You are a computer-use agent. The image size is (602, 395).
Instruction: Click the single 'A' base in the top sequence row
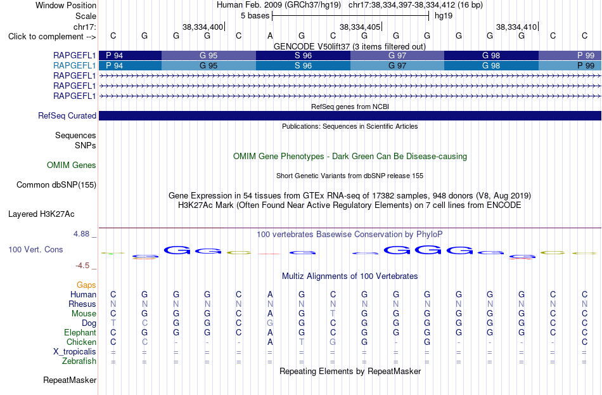point(270,36)
